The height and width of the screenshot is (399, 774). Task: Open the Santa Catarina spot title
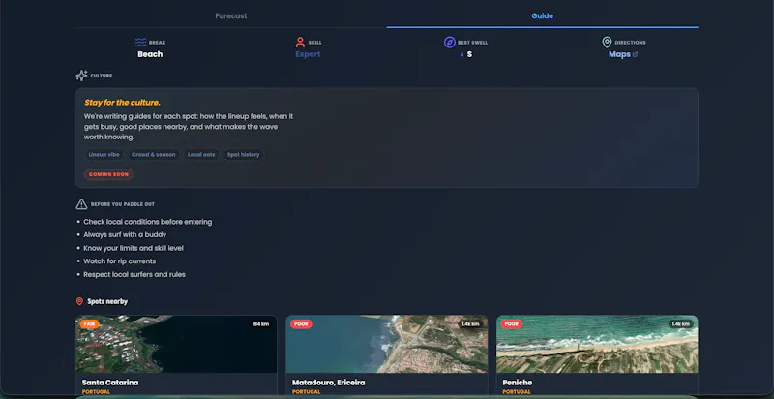[x=110, y=383]
